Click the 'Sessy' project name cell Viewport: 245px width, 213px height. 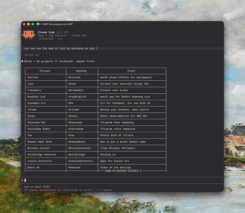click(31, 116)
